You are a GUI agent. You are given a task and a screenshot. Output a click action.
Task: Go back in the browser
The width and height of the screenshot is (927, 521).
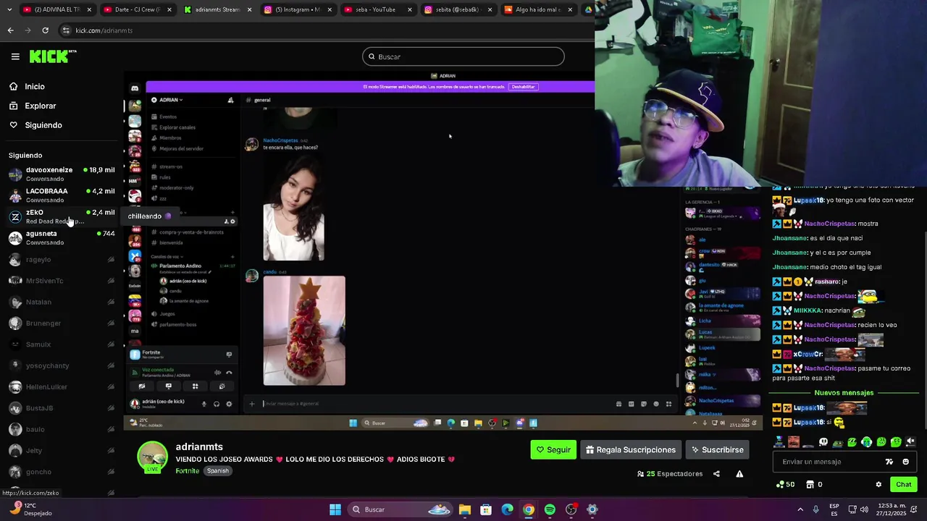pos(10,30)
